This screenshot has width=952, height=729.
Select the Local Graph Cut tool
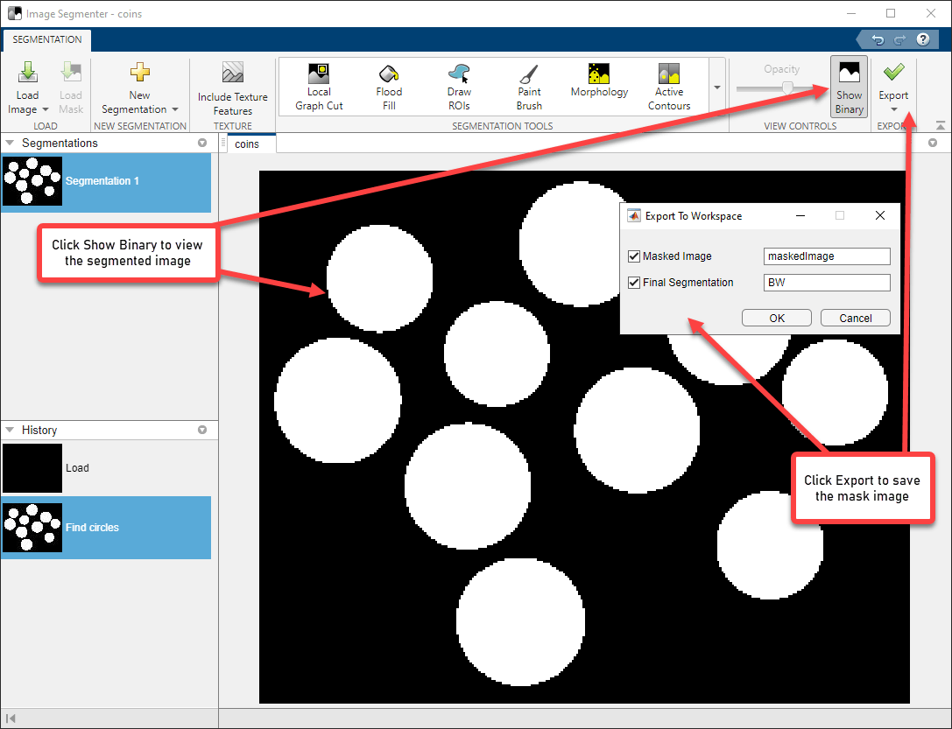319,88
